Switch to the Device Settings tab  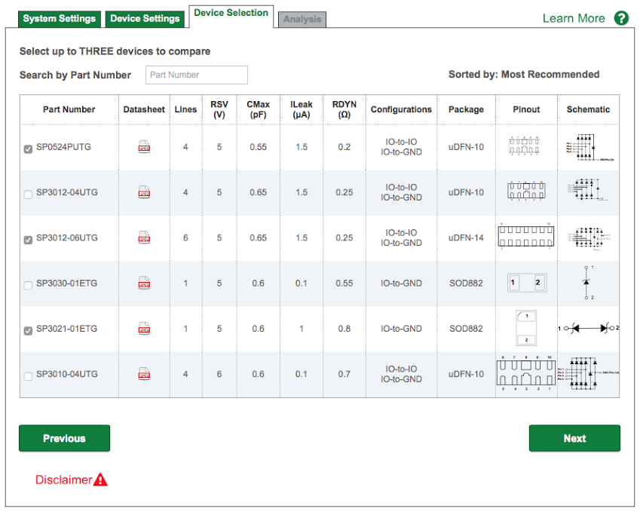coord(145,18)
